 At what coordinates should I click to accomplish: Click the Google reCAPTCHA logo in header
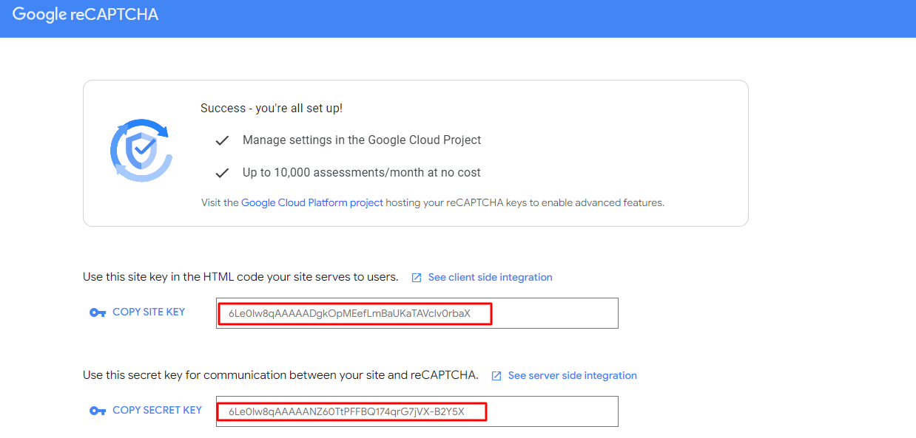pyautogui.click(x=85, y=15)
